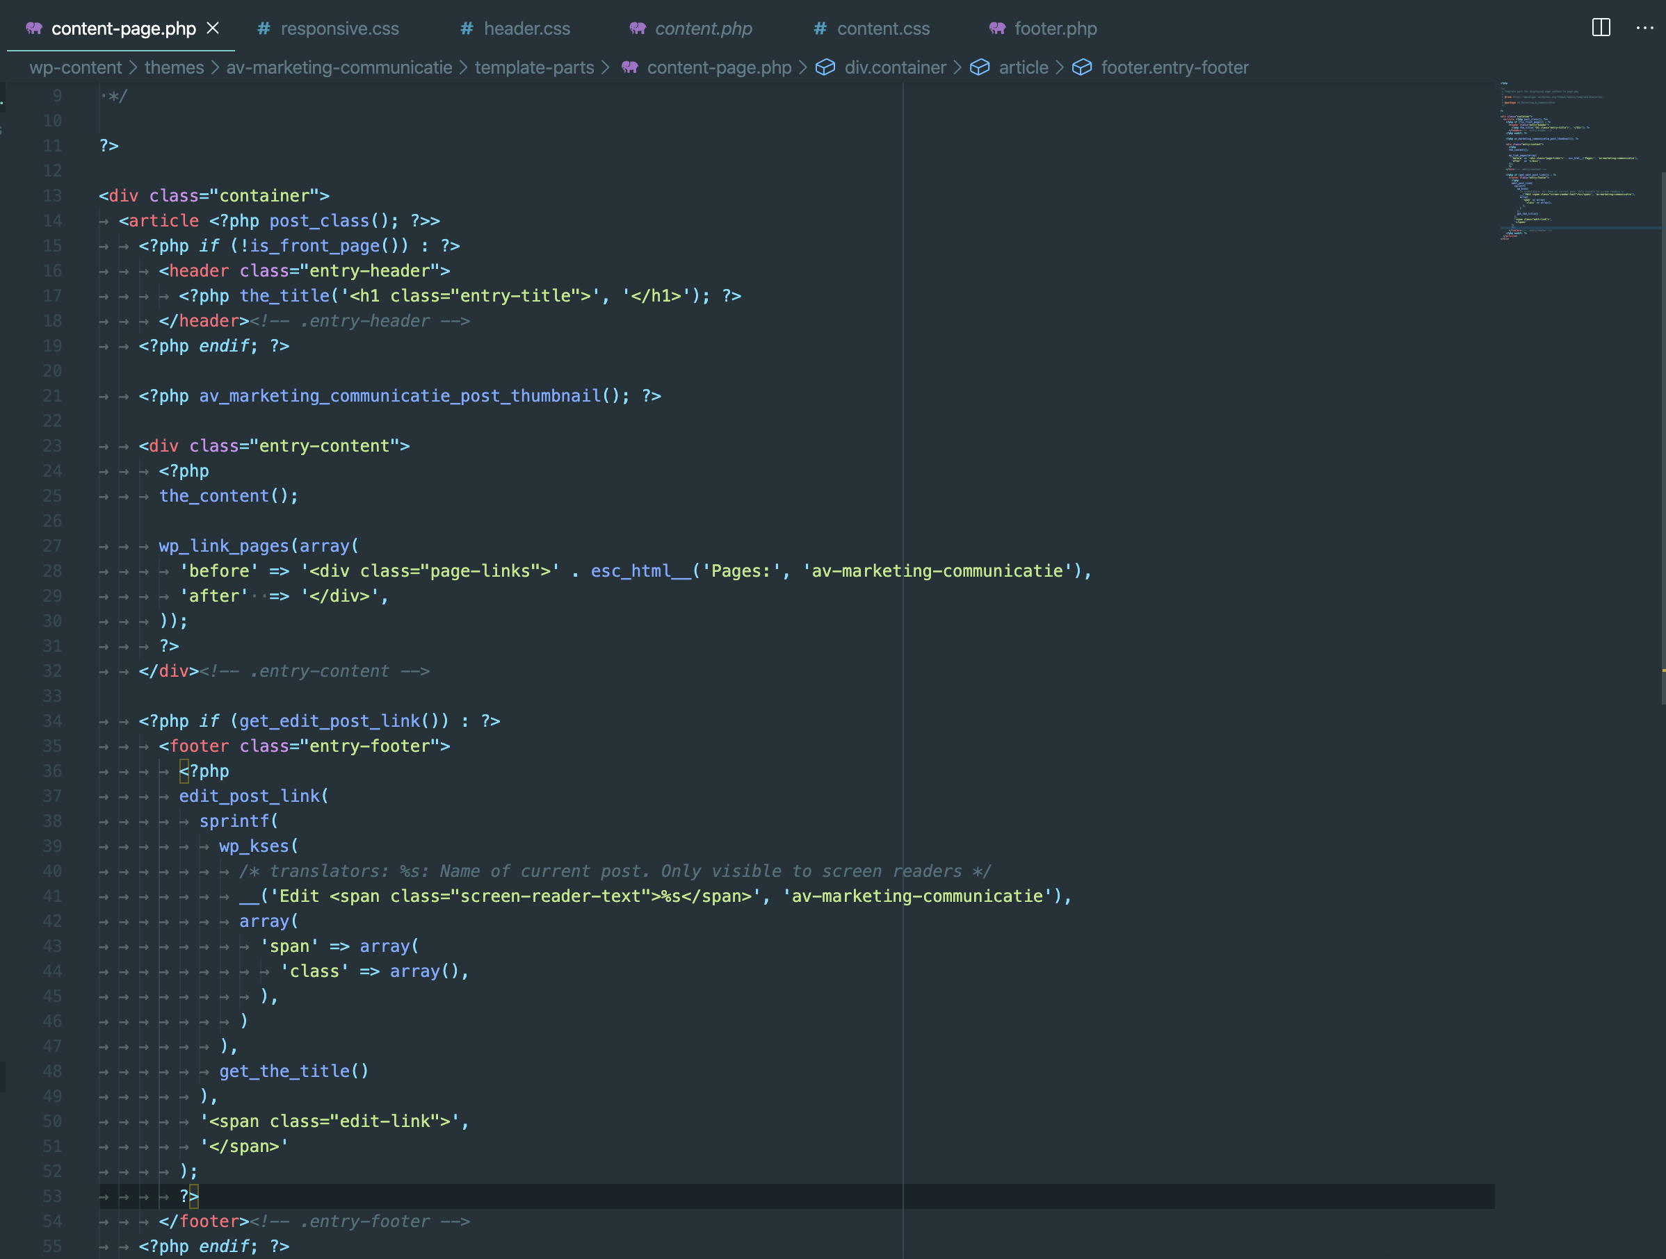Click 'span' => array( on line 43
1666x1259 pixels.
[x=339, y=946]
